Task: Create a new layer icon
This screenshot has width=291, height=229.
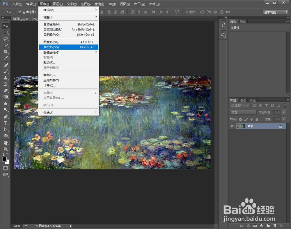Action: (275, 226)
